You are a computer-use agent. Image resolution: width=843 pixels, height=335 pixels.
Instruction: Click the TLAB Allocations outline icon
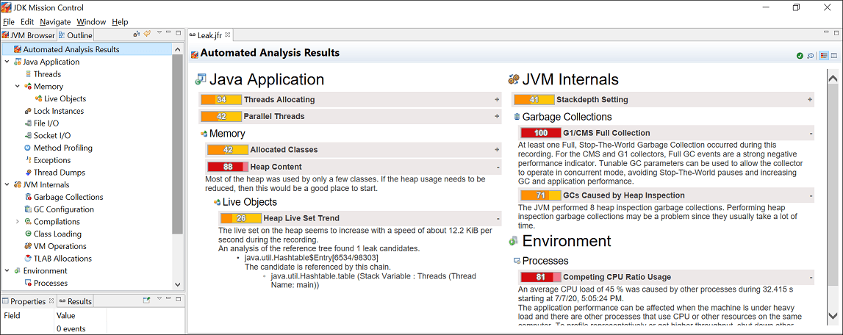click(28, 259)
